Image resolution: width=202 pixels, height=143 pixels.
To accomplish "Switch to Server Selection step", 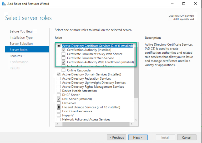I will click(x=21, y=43).
